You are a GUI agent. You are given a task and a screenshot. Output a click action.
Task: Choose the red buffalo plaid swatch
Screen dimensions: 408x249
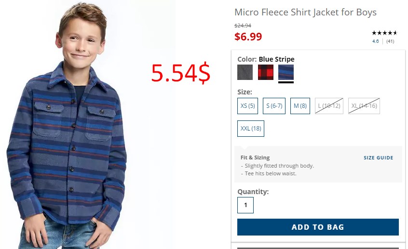coord(266,72)
